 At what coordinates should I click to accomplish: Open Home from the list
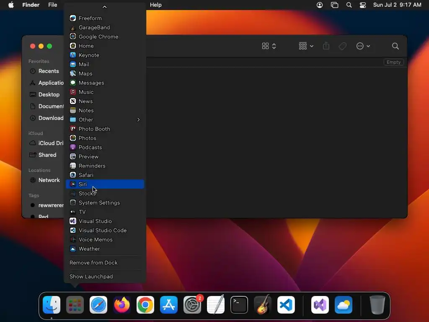[105, 46]
